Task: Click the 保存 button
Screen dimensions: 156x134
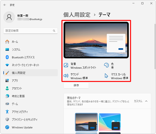Action: [x=76, y=85]
